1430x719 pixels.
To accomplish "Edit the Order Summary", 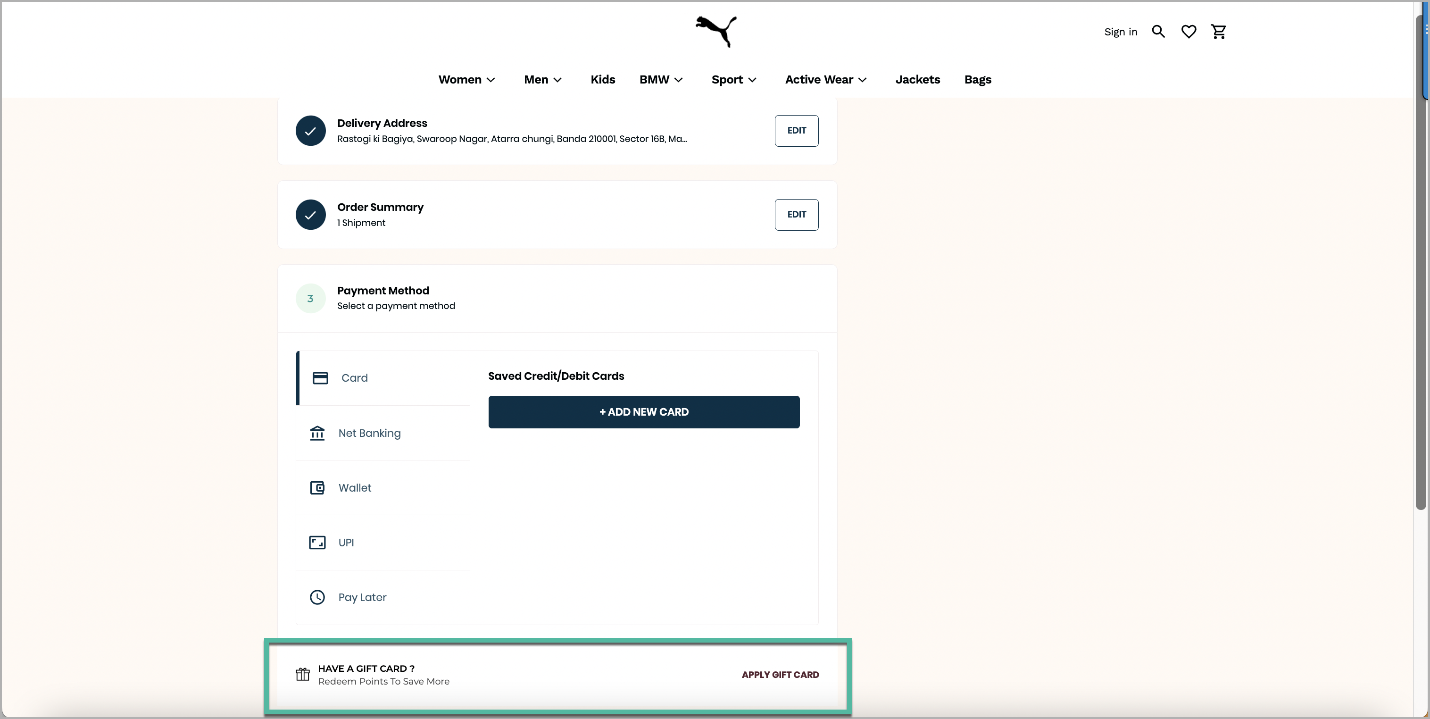I will point(796,215).
